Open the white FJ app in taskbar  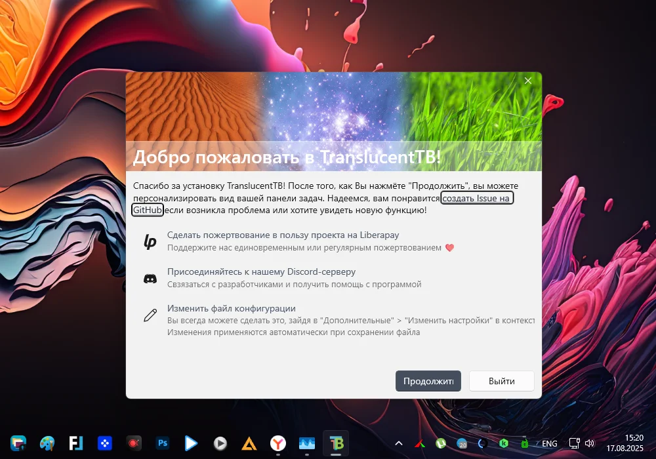tap(75, 443)
